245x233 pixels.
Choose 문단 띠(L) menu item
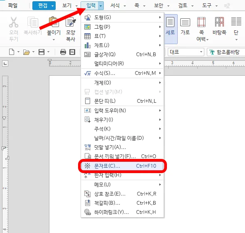pos(122,101)
